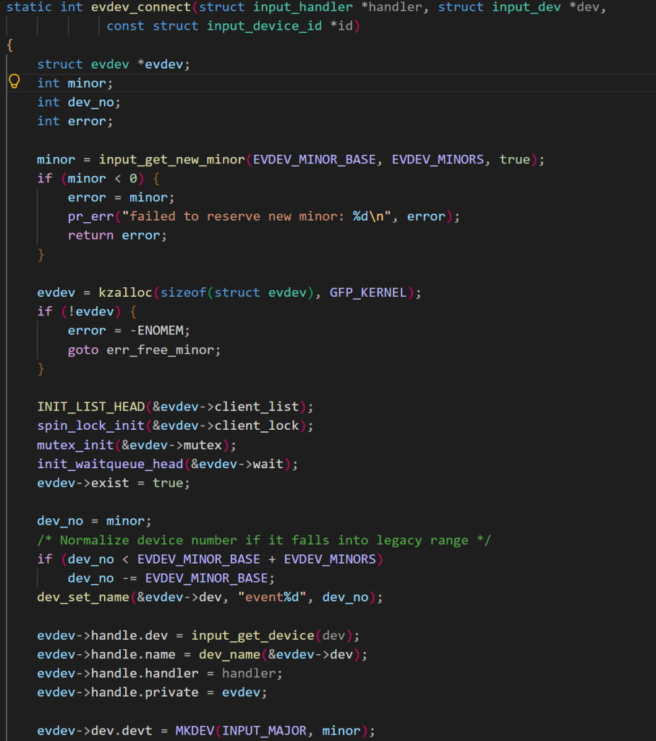Click '-ENOMEM' assignment line
This screenshot has width=656, height=741.
coord(129,330)
